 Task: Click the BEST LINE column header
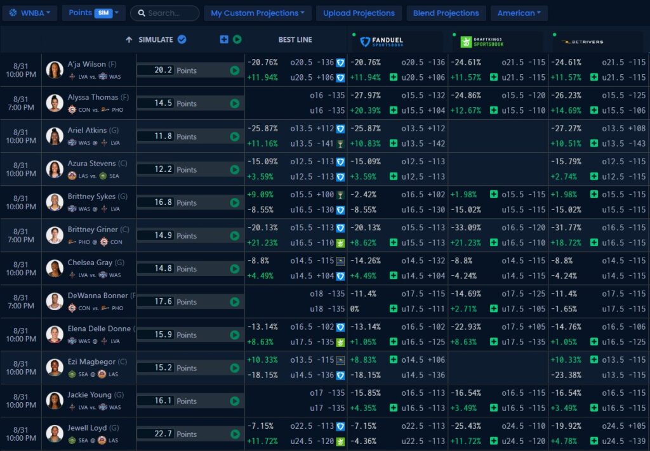coord(295,40)
